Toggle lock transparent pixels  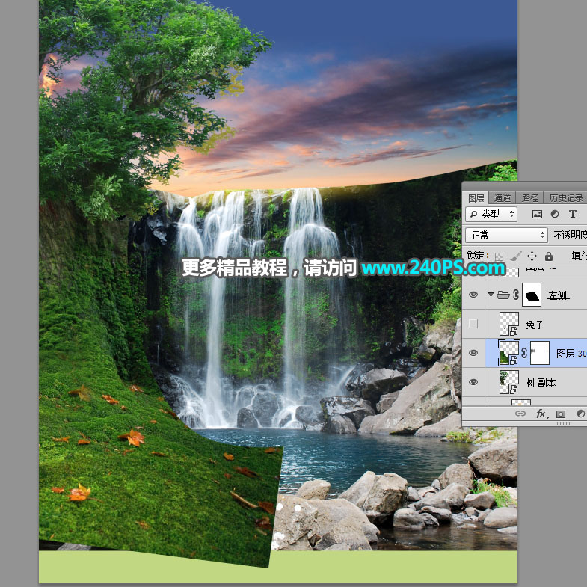tap(499, 256)
